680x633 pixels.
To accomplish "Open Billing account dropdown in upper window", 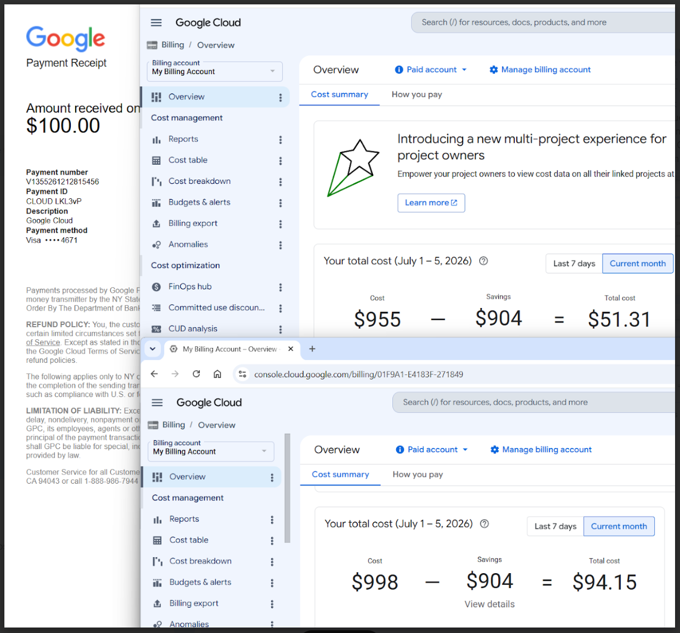I will 215,71.
